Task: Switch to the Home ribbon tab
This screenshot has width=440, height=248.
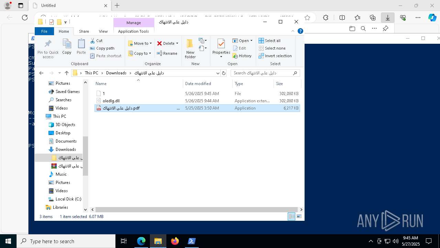Action: [64, 31]
